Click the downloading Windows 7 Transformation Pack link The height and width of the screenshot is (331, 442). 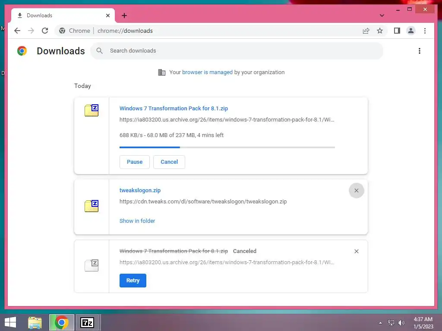click(174, 108)
